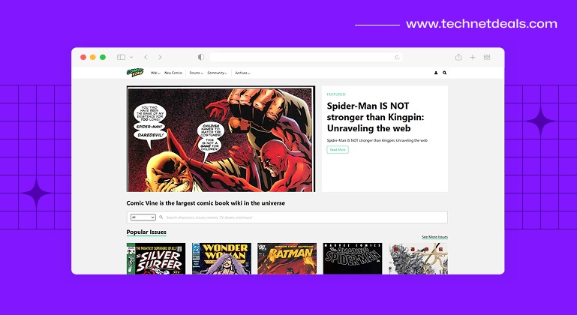Open the All category select box

[143, 217]
